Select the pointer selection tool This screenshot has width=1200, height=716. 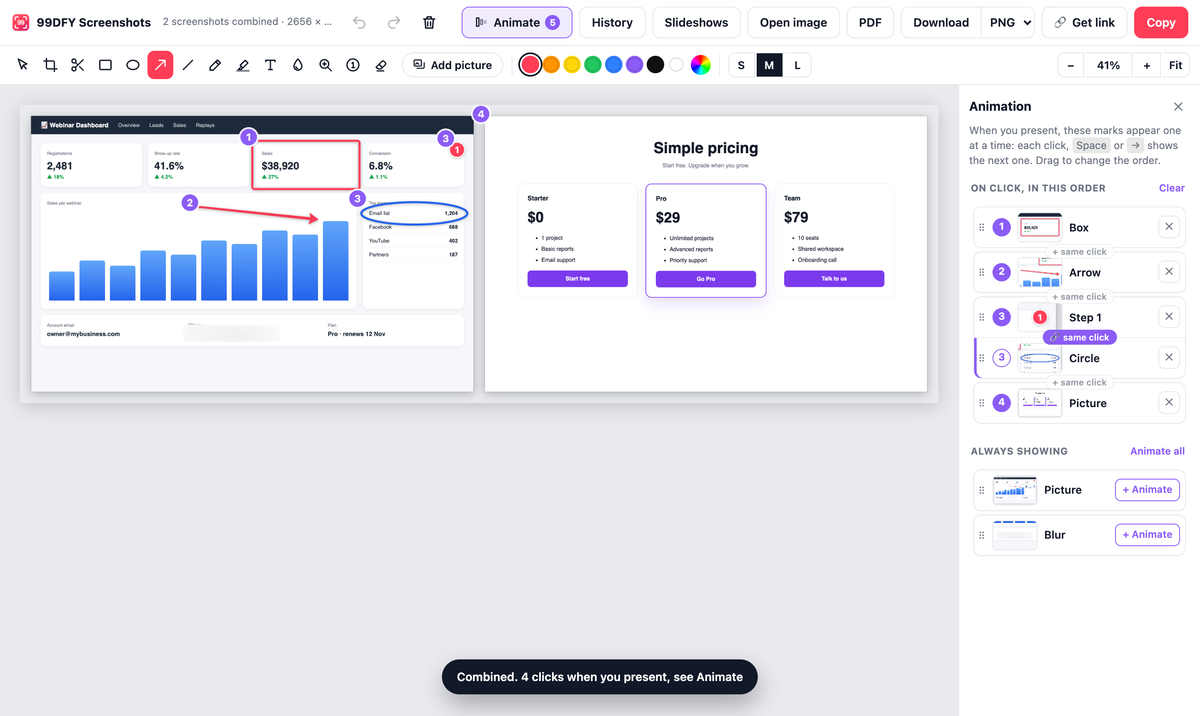coord(22,65)
